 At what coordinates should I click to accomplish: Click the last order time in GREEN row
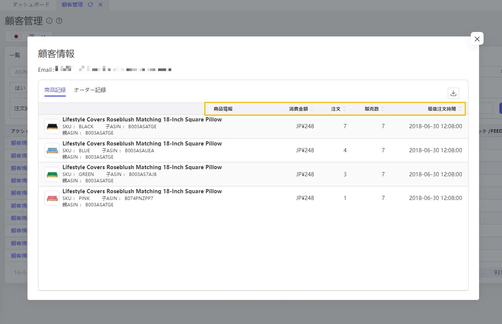436,174
